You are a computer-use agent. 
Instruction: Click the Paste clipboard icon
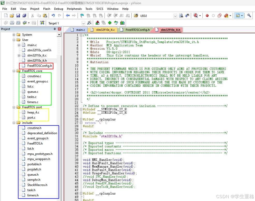pyautogui.click(x=45, y=16)
